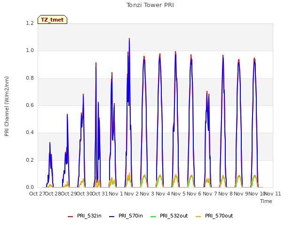
Task: Click the 0.6 y-axis tick label
Action: (x=30, y=105)
